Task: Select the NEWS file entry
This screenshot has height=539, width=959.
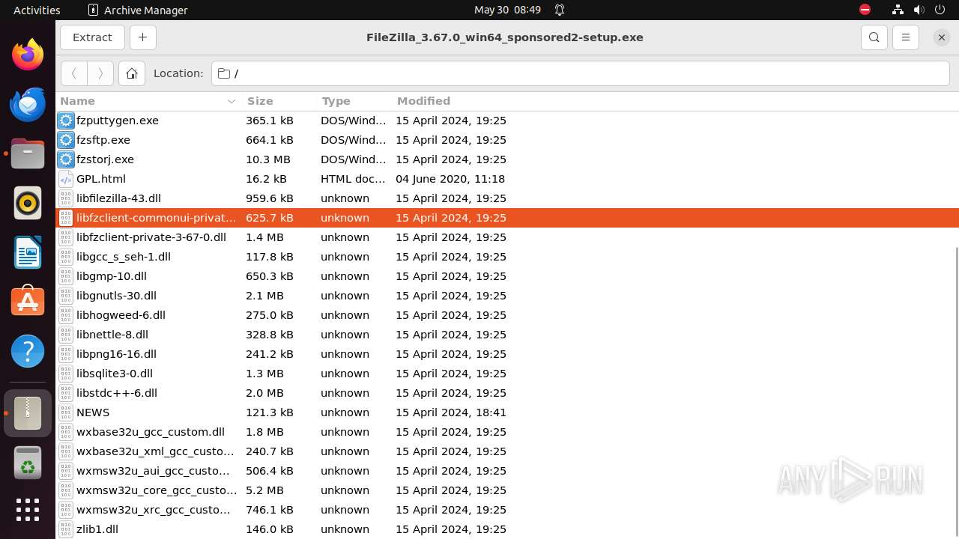Action: [x=507, y=412]
